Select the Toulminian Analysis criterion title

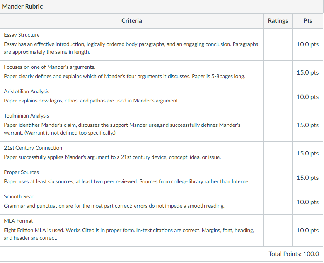[x=26, y=116]
